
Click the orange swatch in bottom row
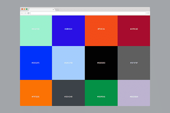tap(36, 93)
